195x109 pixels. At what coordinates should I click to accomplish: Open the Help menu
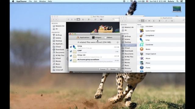50,1
